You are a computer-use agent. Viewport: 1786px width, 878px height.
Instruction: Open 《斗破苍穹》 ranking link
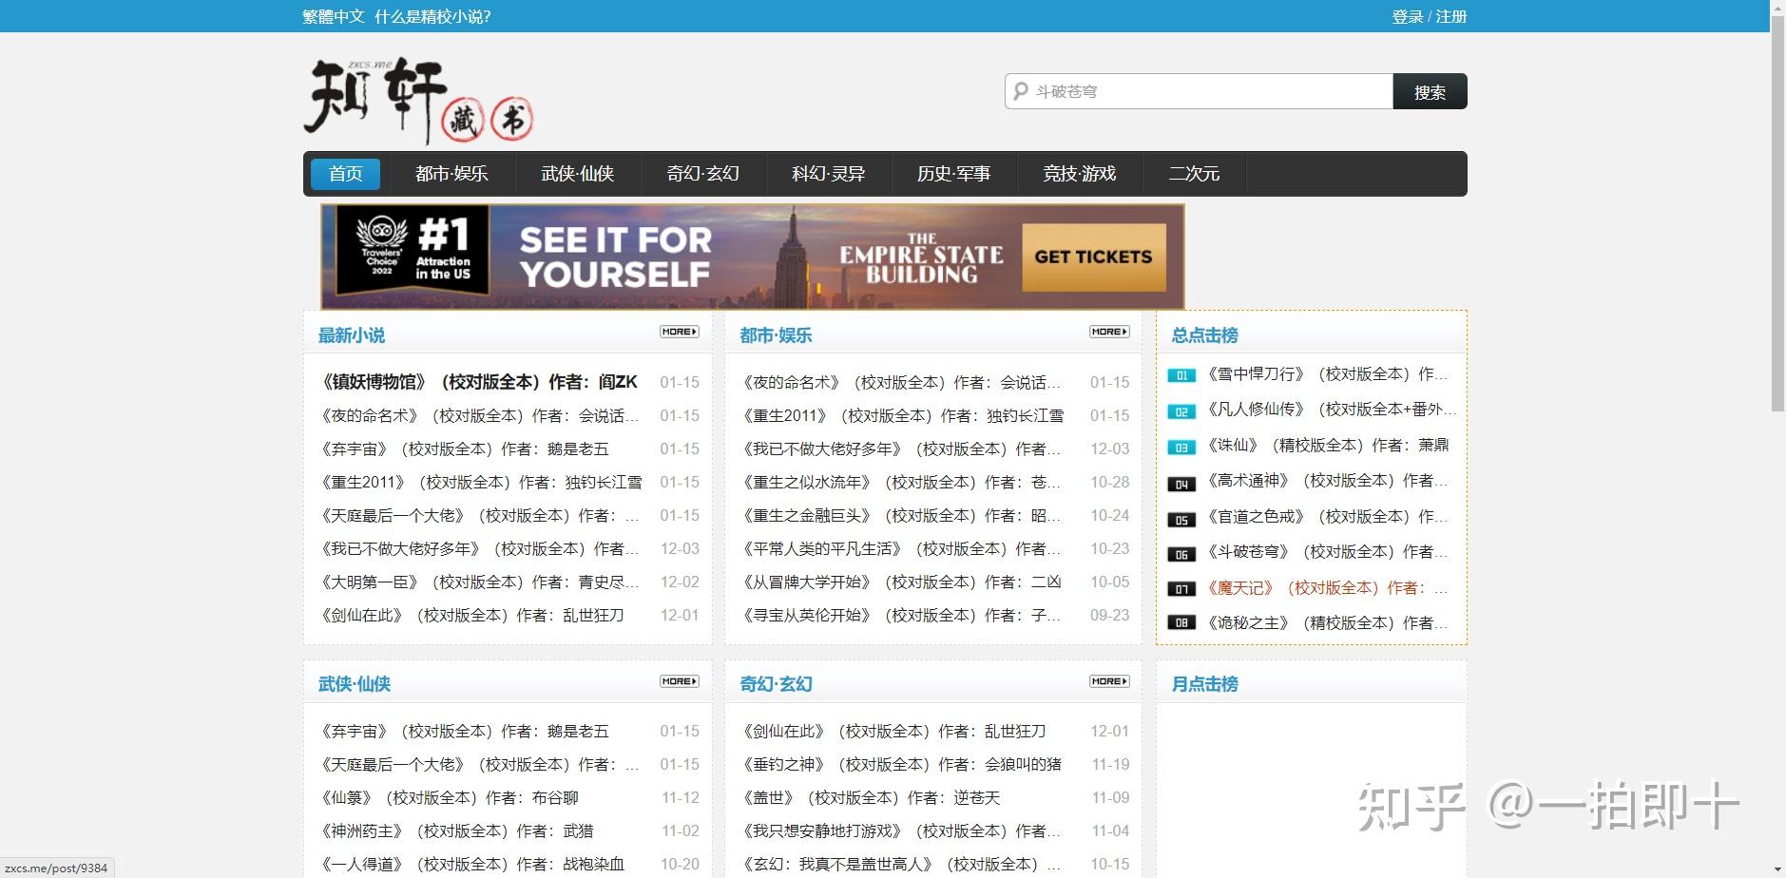(1327, 551)
